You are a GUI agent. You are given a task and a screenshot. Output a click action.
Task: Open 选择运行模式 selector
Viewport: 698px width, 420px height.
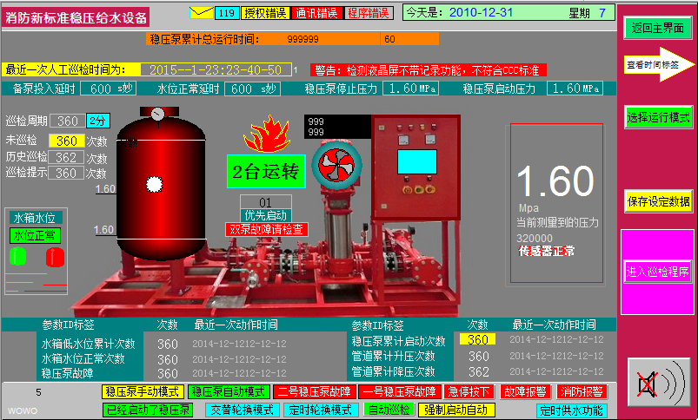658,116
